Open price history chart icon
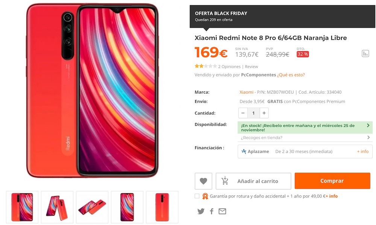The image size is (376, 225). (x=365, y=53)
